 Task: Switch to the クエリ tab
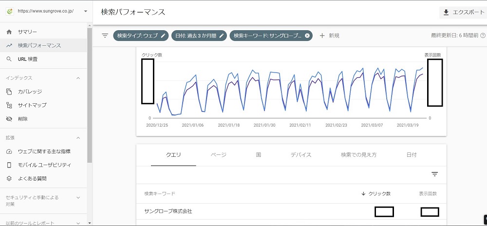point(173,154)
